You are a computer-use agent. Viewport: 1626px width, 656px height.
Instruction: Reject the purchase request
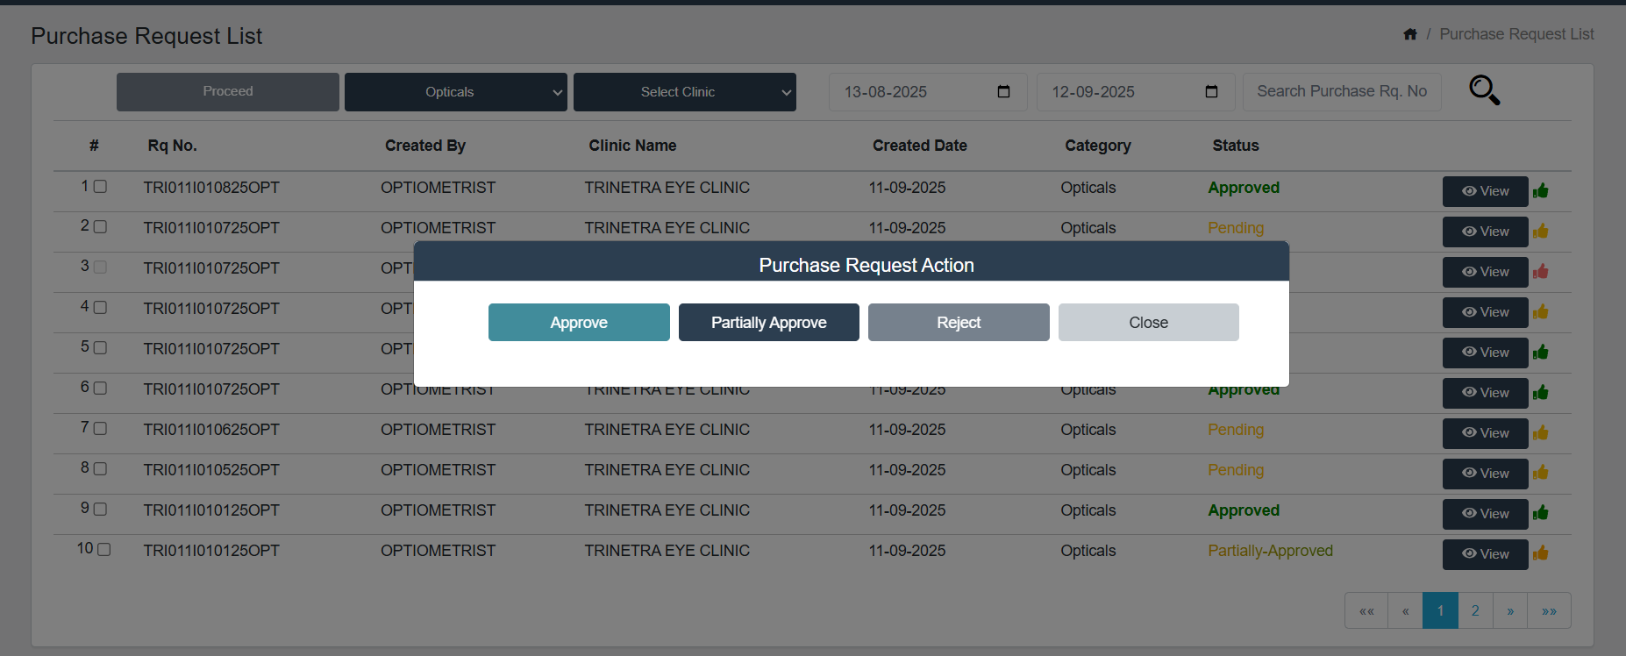click(x=959, y=323)
